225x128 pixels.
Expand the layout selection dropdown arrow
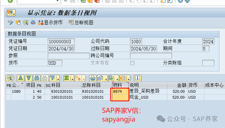(x=128, y=79)
